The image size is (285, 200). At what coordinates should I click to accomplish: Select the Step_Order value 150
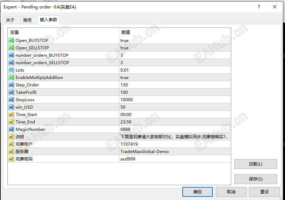point(124,85)
